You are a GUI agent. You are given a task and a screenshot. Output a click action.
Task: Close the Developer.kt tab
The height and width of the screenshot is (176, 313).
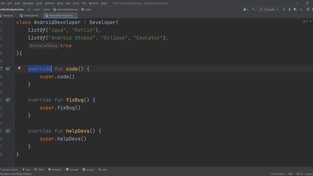[41, 15]
